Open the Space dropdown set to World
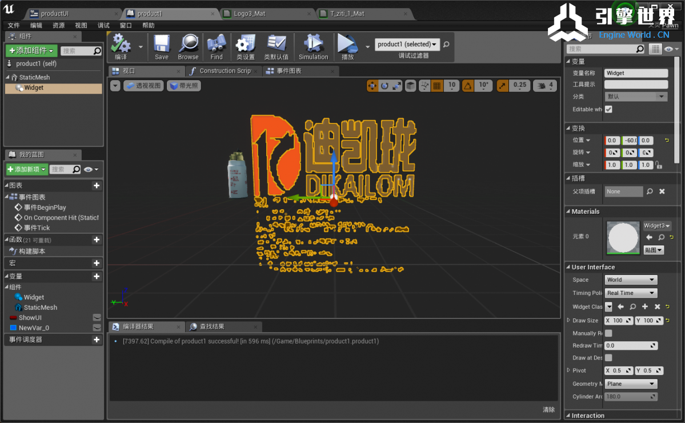 631,280
